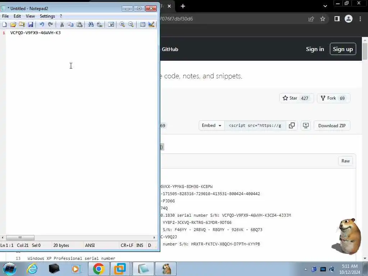Click the Notepad2 taskbar button
The image size is (368, 276).
(x=143, y=269)
